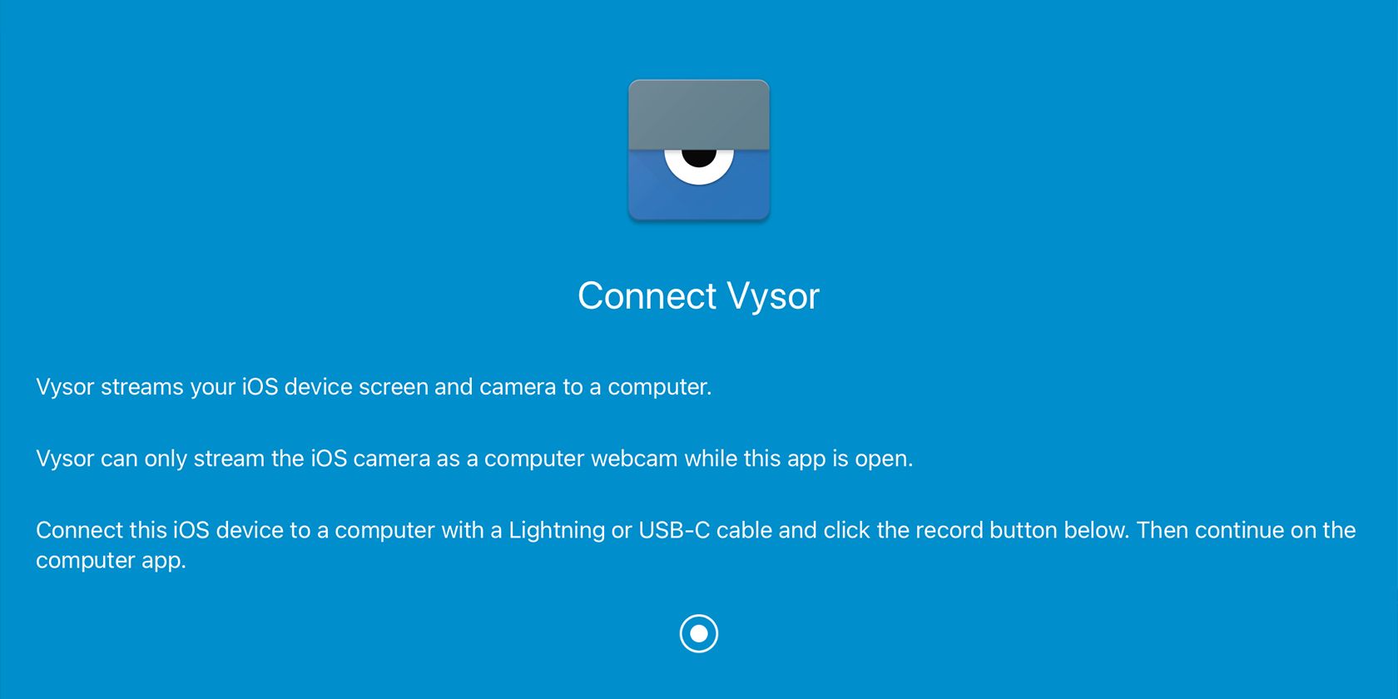Click the word "Connect" in the heading
Viewport: 1398px width, 699px height.
647,296
